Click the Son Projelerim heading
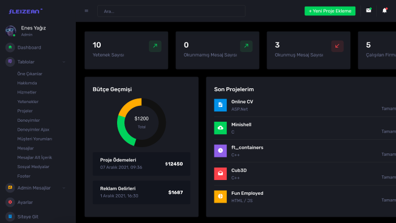396x223 pixels. 234,89
